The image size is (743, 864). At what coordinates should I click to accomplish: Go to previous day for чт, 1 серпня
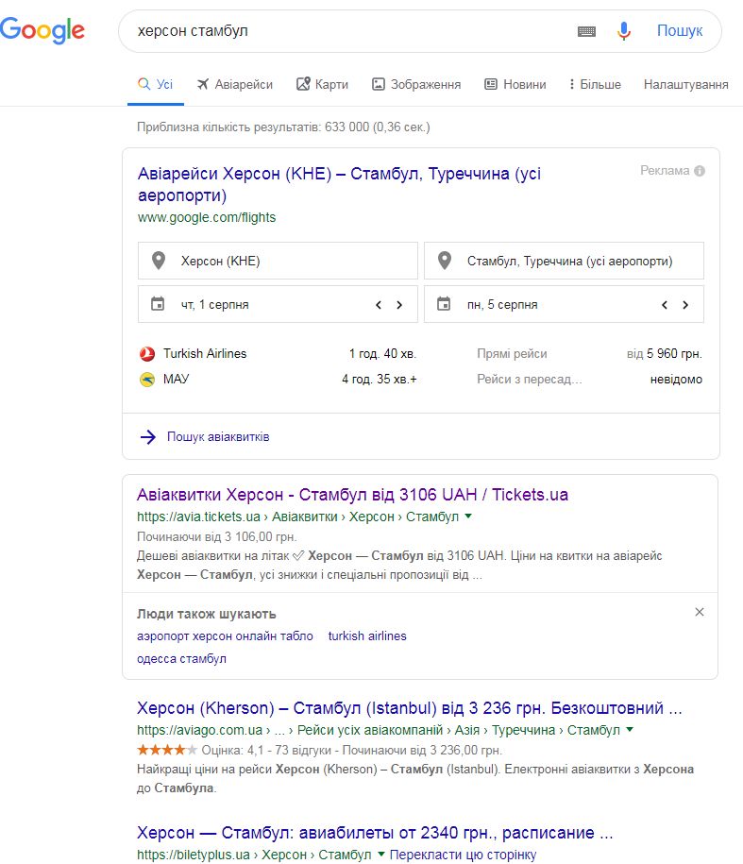click(x=379, y=305)
